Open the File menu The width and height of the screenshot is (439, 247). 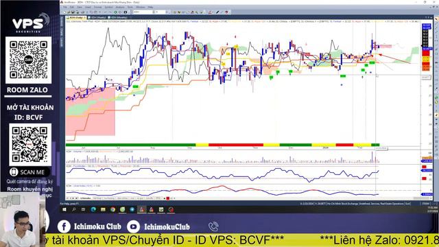[65, 7]
